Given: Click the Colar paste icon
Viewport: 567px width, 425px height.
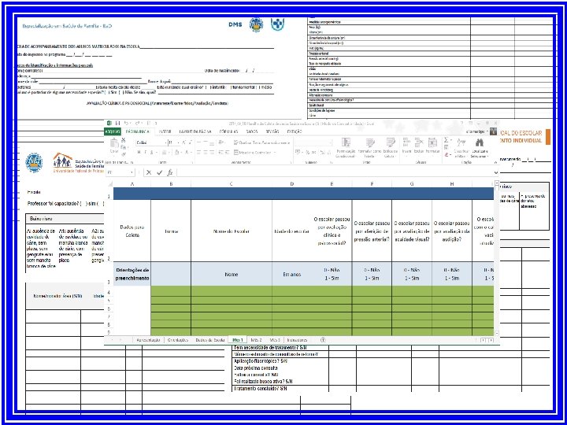Looking at the screenshot, I should [114, 143].
